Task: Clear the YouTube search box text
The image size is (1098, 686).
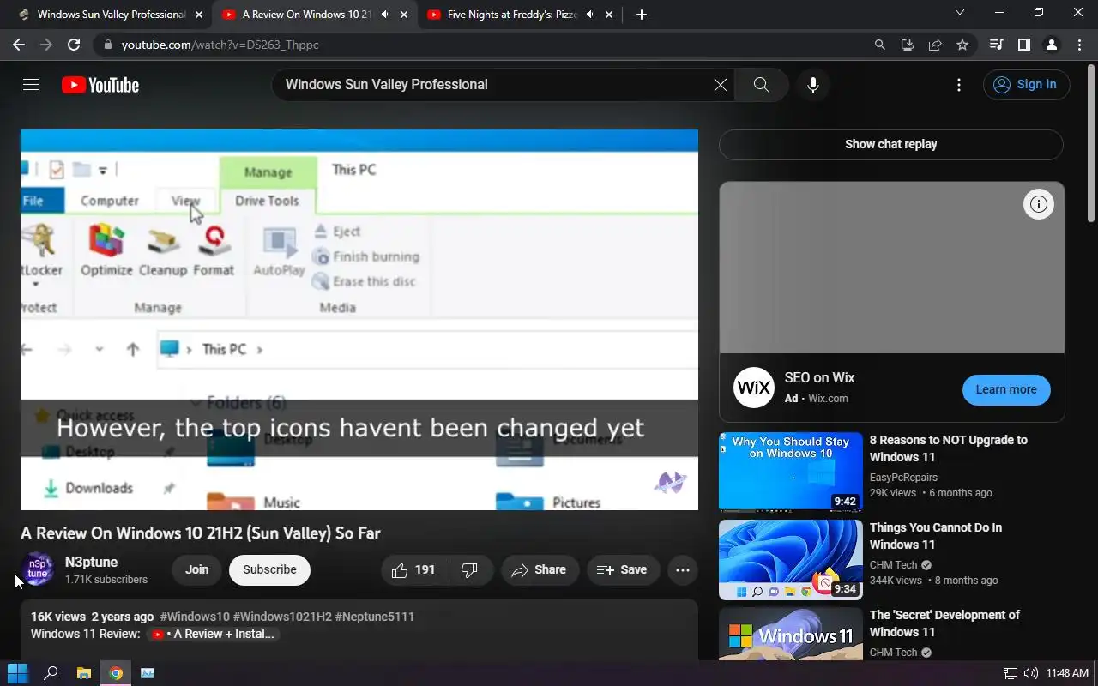Action: (721, 85)
